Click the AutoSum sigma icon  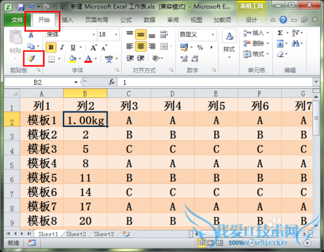[280, 33]
